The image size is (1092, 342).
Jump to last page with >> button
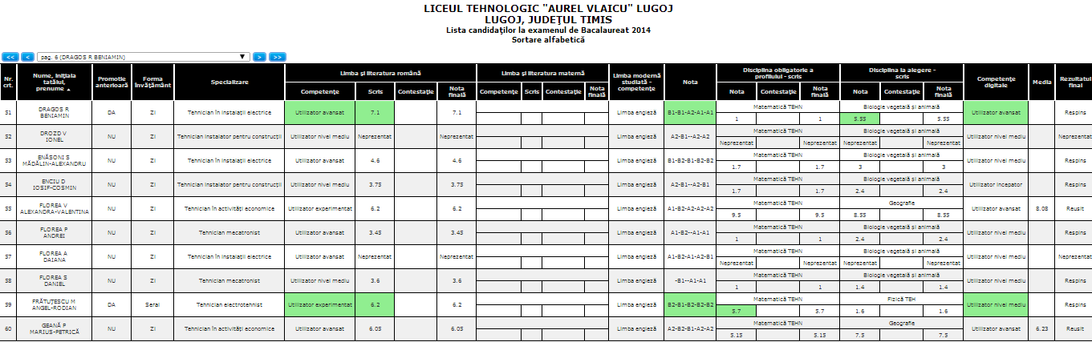(x=277, y=57)
